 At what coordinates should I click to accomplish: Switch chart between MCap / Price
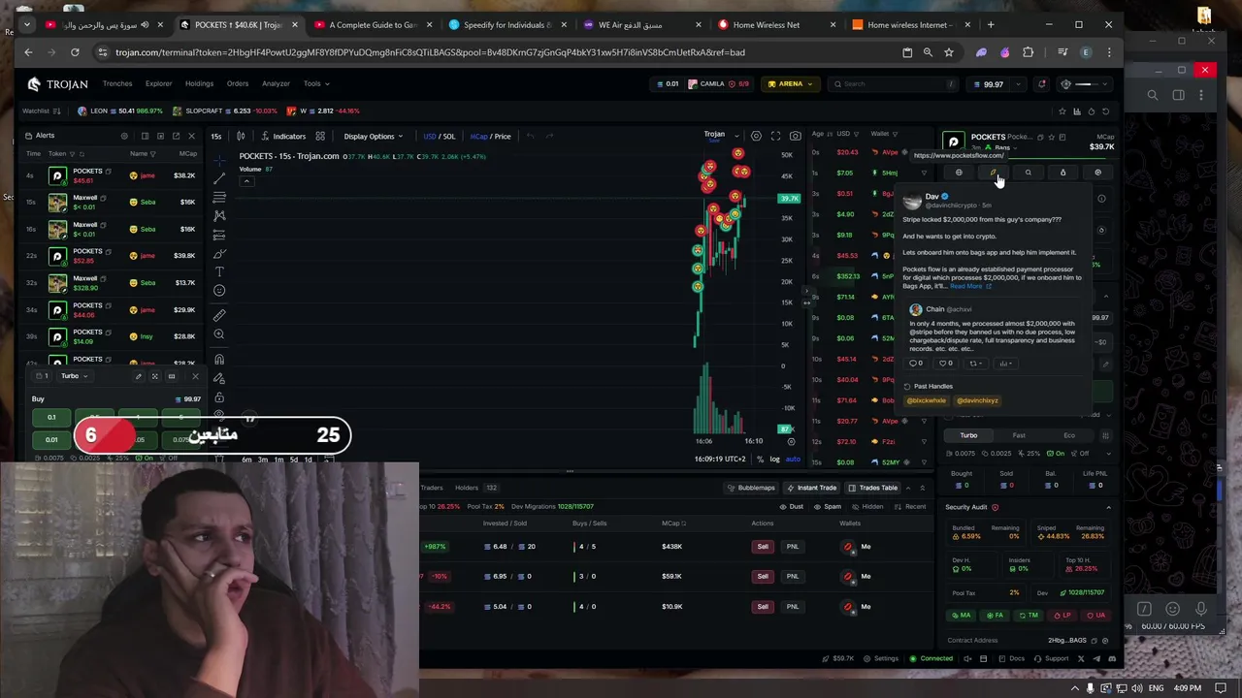click(490, 136)
